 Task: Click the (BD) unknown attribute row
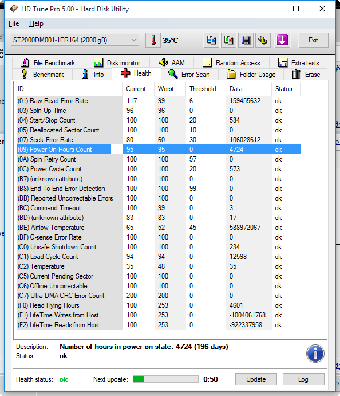[159, 218]
